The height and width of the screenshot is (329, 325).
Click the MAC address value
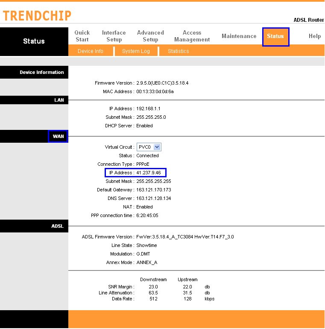[x=155, y=91]
